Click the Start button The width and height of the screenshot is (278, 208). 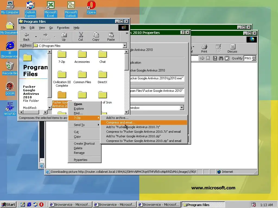click(x=8, y=205)
